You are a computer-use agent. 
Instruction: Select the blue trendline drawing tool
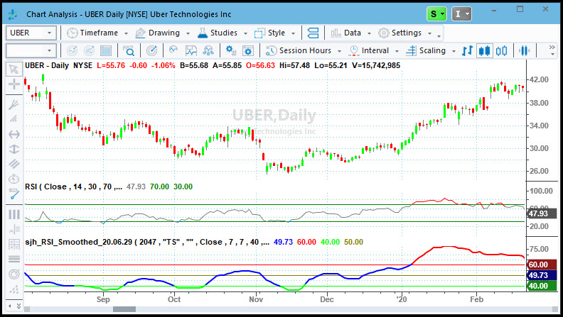pos(14,194)
